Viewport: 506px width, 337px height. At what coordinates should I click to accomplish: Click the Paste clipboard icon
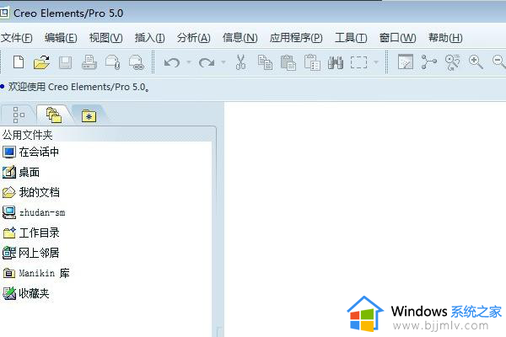click(x=288, y=62)
